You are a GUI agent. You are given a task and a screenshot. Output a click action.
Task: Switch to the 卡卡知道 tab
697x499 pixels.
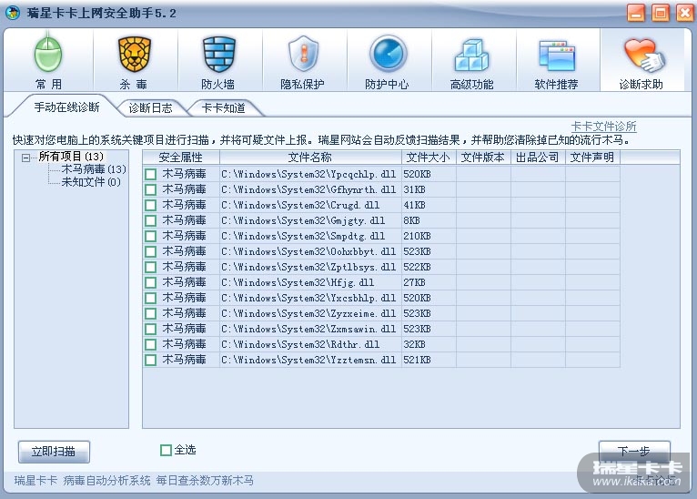click(223, 108)
